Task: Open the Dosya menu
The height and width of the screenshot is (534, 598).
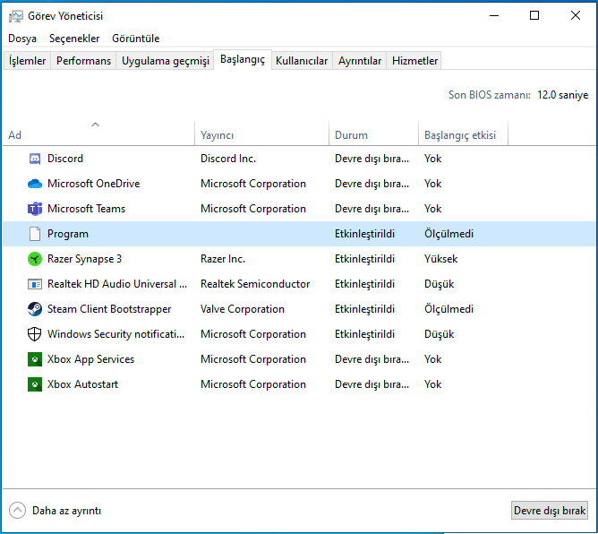Action: 22,39
